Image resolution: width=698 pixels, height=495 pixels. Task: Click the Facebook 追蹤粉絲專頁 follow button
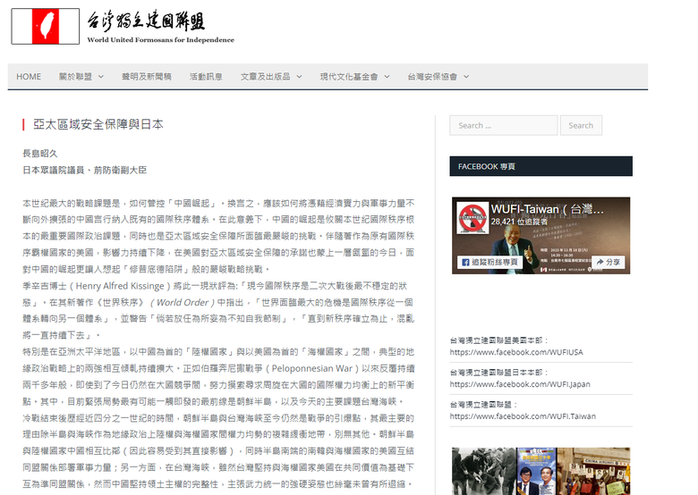489,262
